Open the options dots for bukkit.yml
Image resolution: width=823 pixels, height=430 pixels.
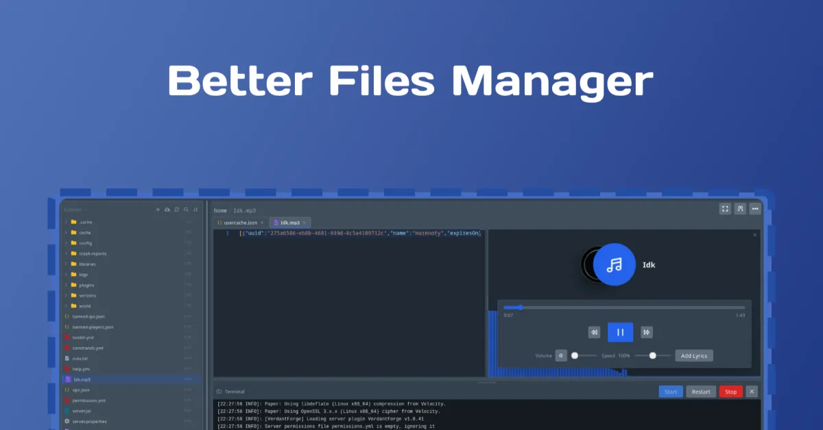tap(188, 338)
